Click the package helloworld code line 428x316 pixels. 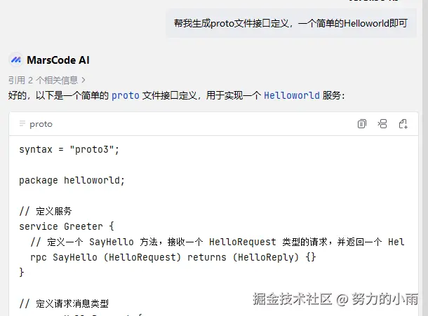72,180
